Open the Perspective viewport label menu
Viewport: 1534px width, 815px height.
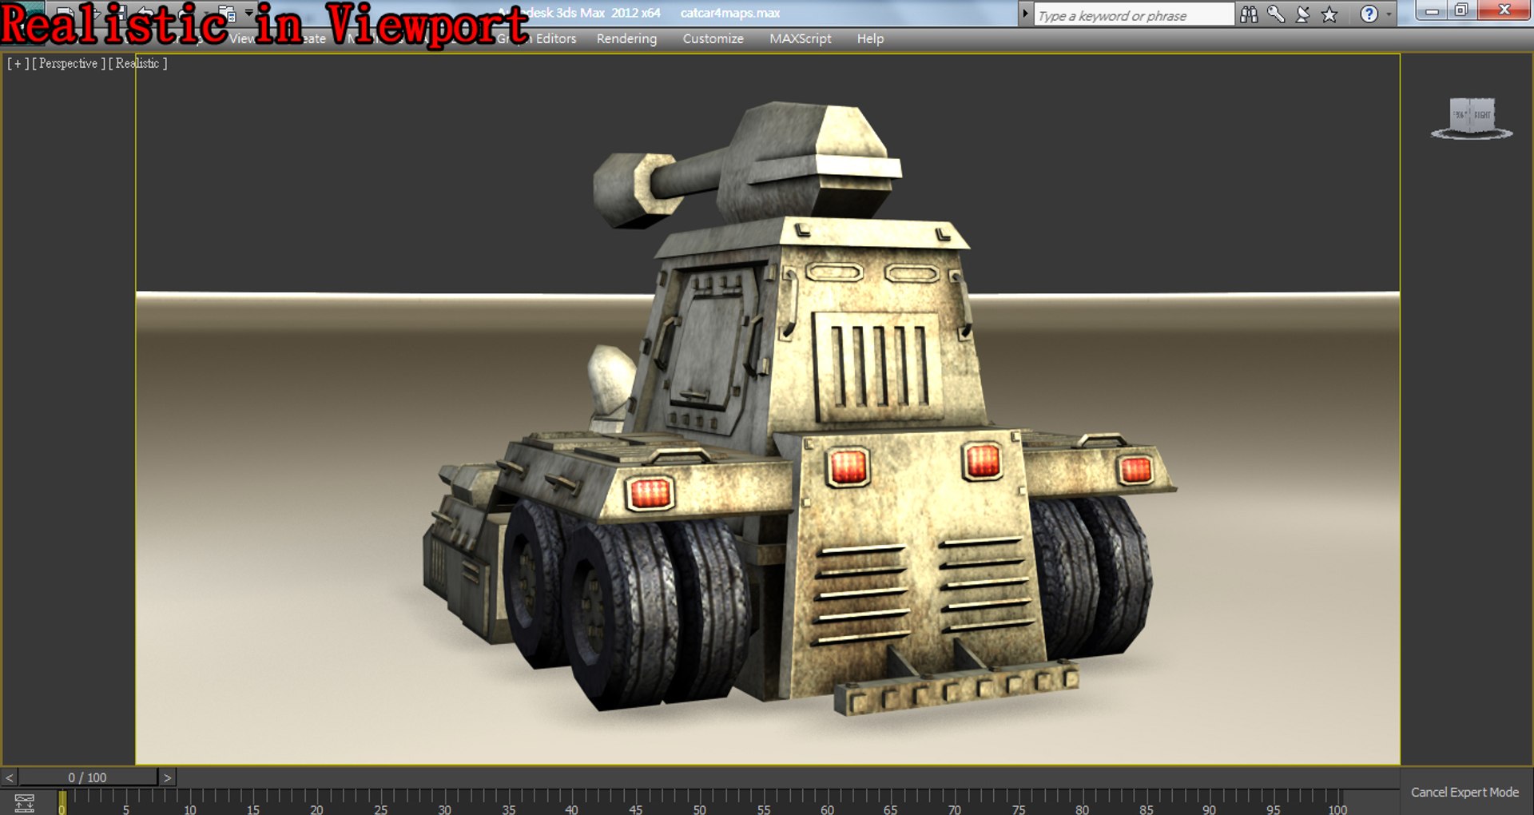click(69, 63)
